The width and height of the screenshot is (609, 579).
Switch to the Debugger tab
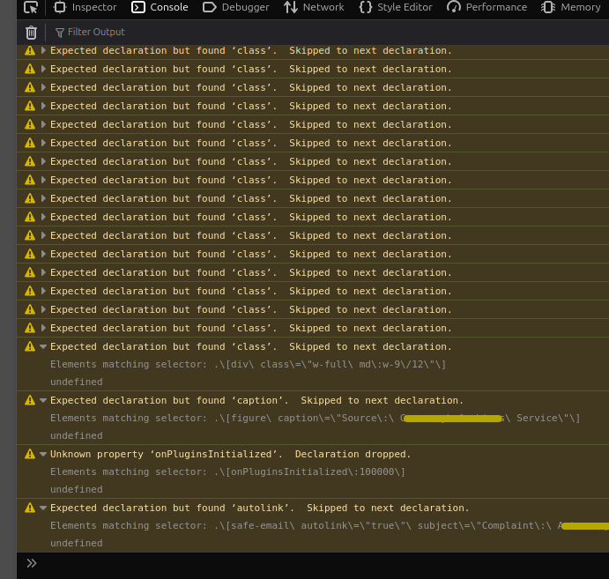click(235, 7)
